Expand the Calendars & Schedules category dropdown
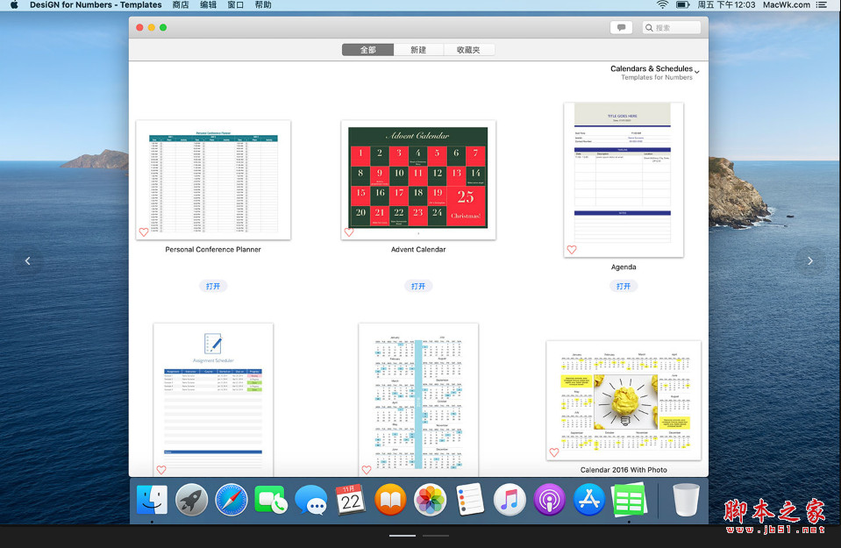This screenshot has width=841, height=548. pos(696,72)
